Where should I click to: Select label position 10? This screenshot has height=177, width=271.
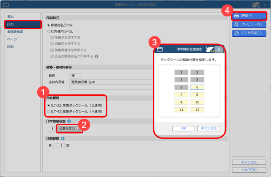pos(197,102)
